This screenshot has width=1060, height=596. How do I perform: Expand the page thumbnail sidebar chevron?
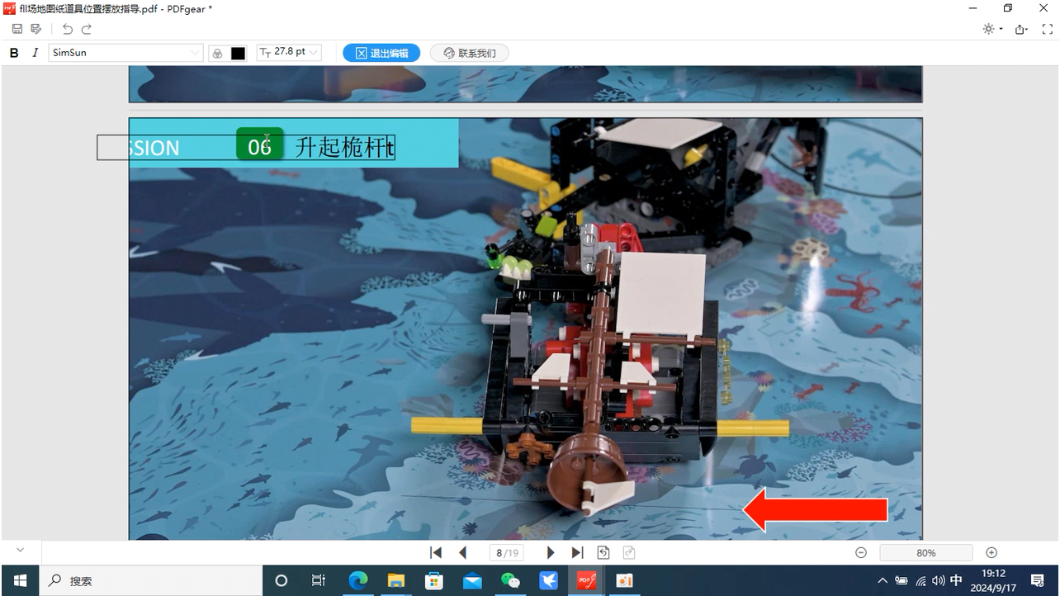(x=20, y=549)
